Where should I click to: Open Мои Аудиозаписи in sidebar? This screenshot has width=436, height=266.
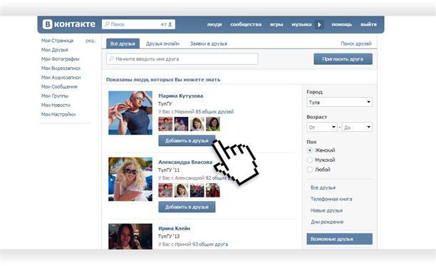point(61,77)
